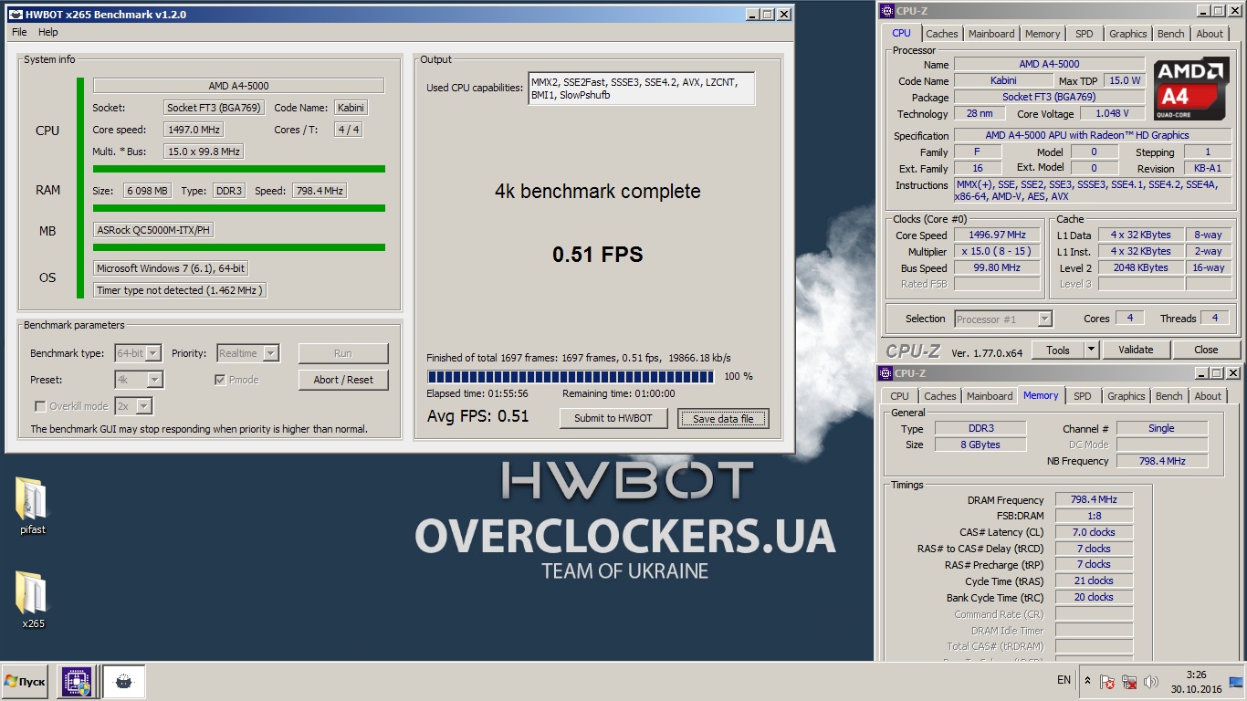Viewport: 1247px width, 701px height.
Task: Select the Memory tab in lower CPU-Z window
Action: point(1041,395)
